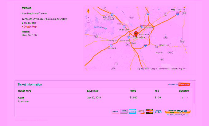
Task: Click the PayPal payment icon
Action: click(115, 111)
